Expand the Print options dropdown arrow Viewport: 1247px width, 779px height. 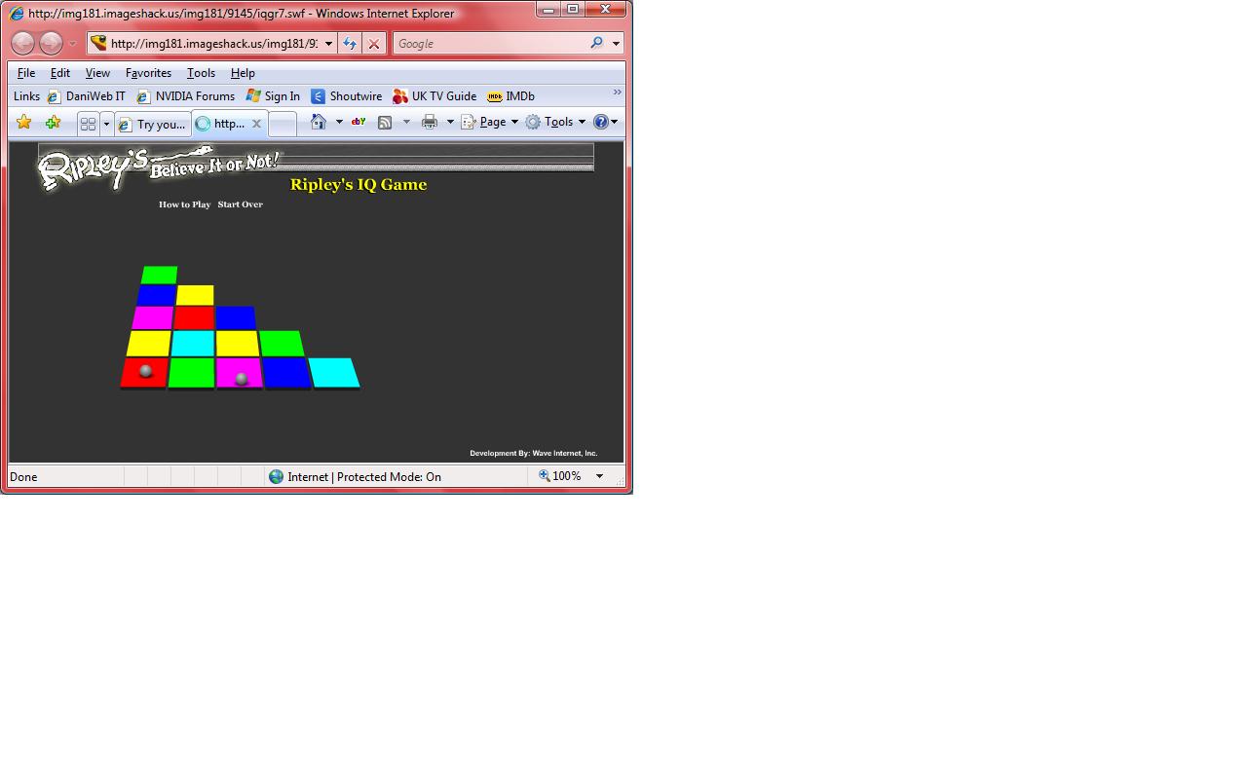[x=450, y=122]
